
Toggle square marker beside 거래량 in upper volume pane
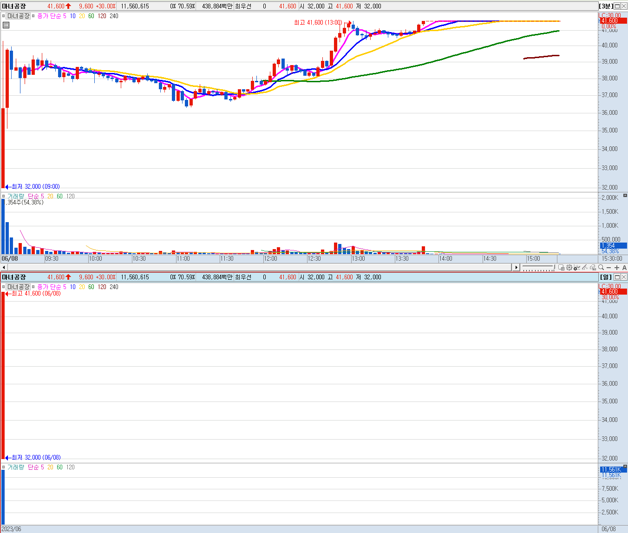tap(3, 196)
